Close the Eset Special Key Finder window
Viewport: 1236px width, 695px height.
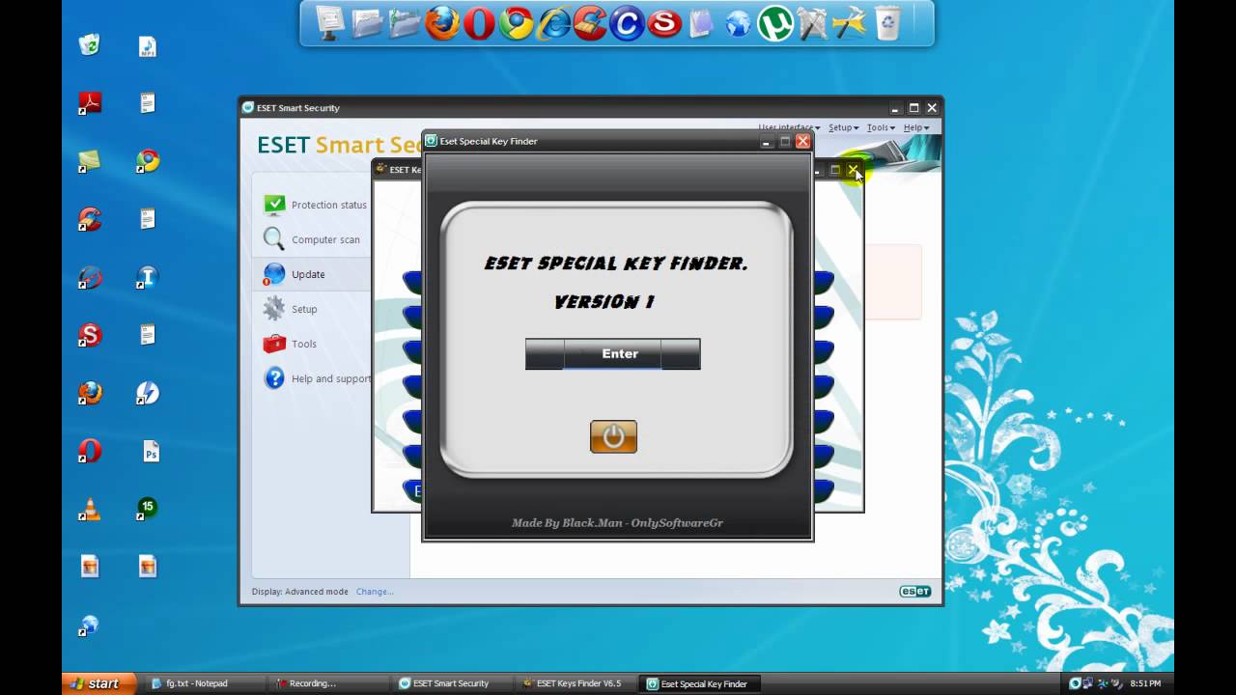[802, 141]
